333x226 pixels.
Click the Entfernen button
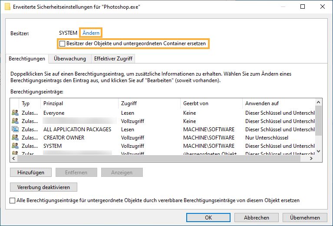[x=76, y=173]
